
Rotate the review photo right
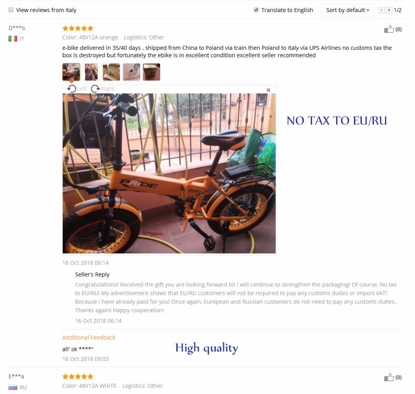[x=103, y=89]
